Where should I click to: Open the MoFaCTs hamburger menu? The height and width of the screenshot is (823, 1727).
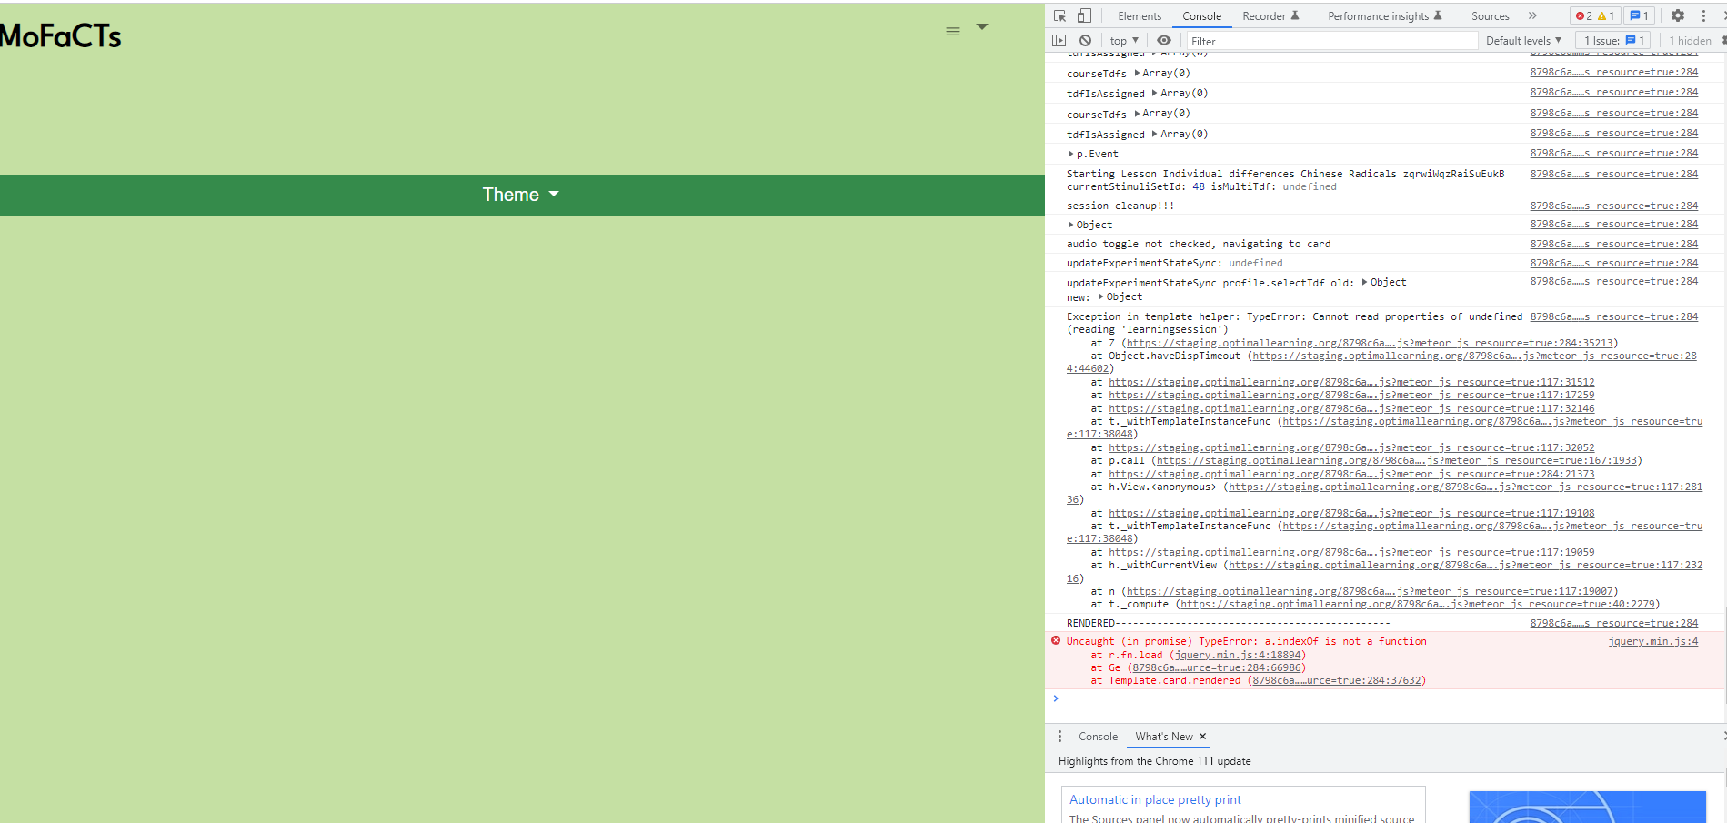tap(952, 30)
